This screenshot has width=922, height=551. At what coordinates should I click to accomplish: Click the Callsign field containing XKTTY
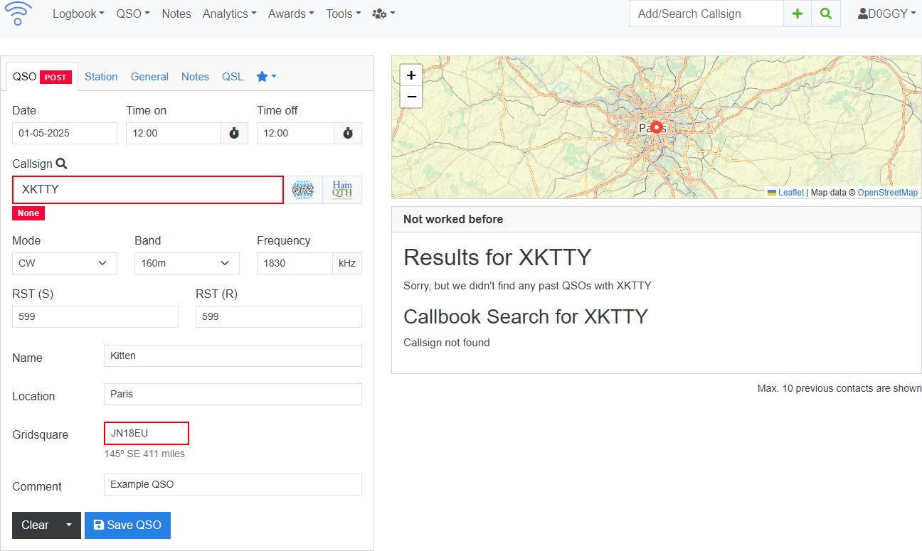point(148,190)
